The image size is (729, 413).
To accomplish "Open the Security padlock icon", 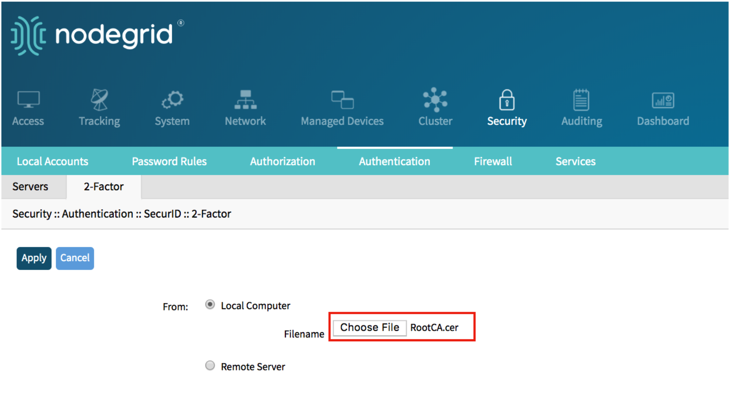I will tap(507, 100).
